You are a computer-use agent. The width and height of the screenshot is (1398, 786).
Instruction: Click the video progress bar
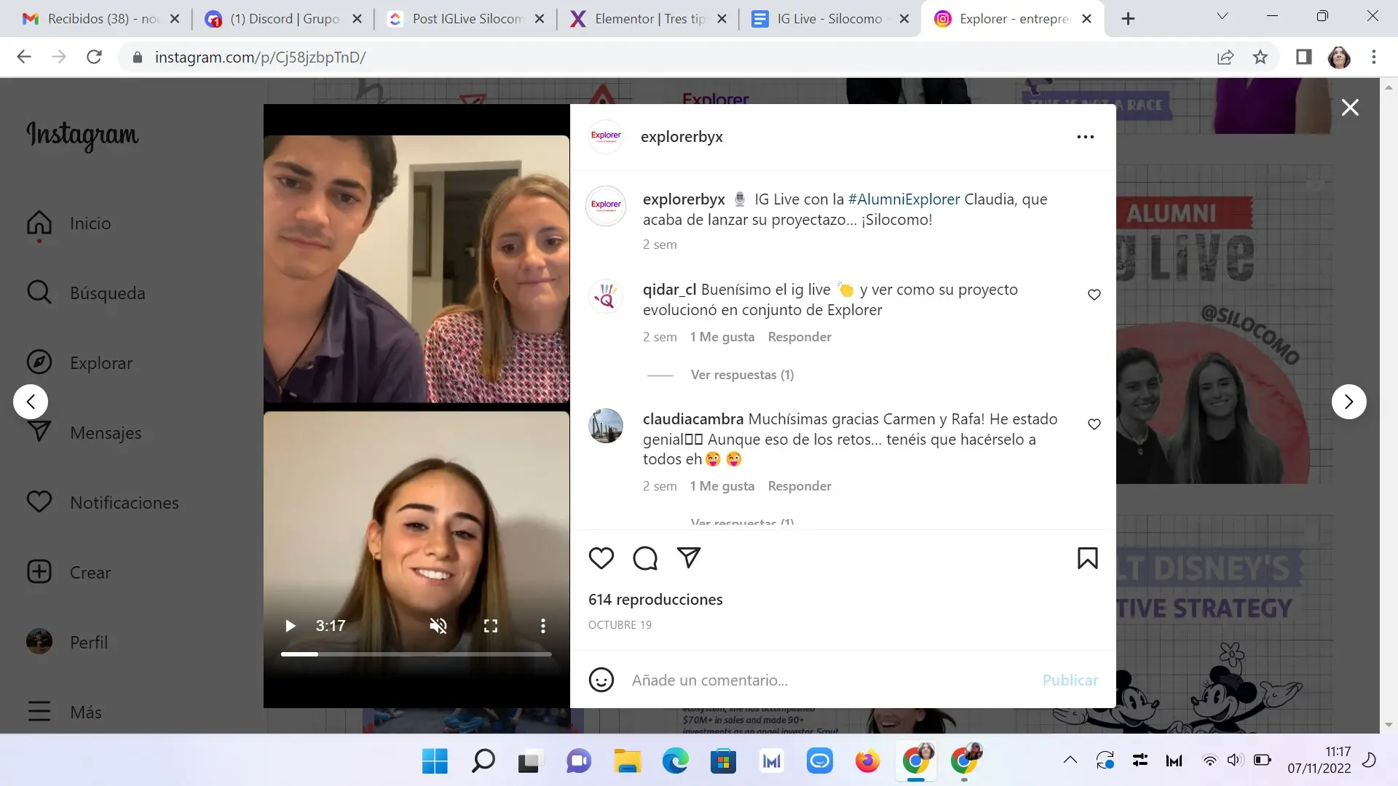tap(416, 654)
